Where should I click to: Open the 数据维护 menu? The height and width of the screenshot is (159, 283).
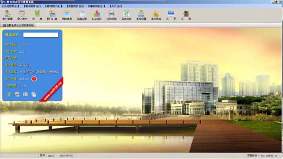tap(75, 6)
